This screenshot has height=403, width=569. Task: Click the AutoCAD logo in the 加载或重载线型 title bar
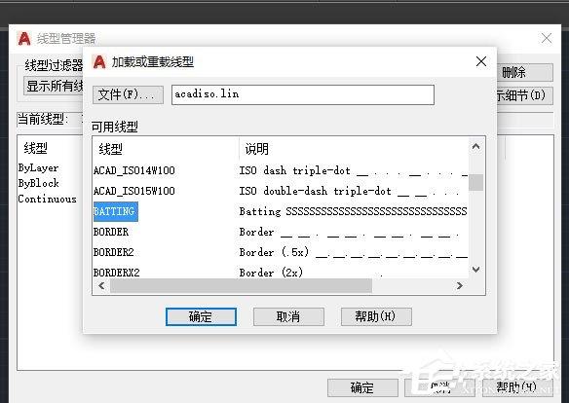[x=99, y=62]
